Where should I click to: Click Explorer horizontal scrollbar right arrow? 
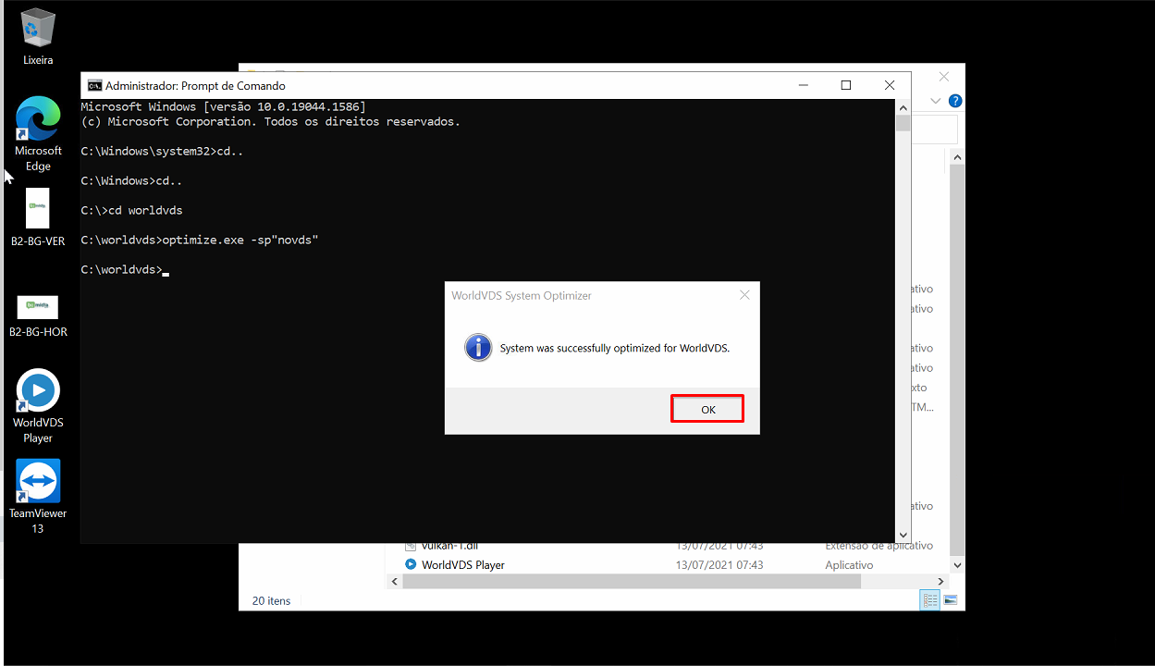(x=941, y=582)
